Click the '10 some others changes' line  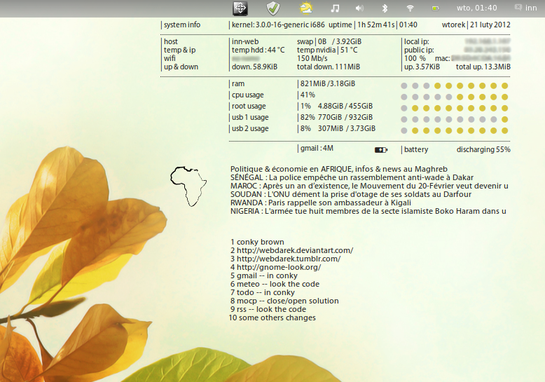tap(272, 318)
